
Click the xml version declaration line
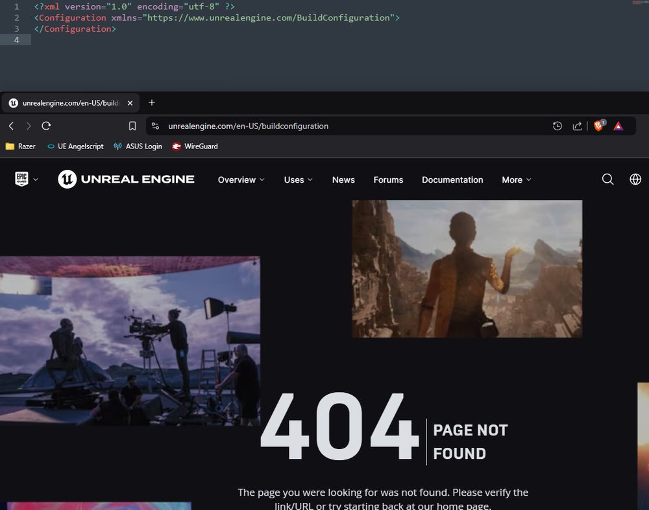pyautogui.click(x=134, y=6)
